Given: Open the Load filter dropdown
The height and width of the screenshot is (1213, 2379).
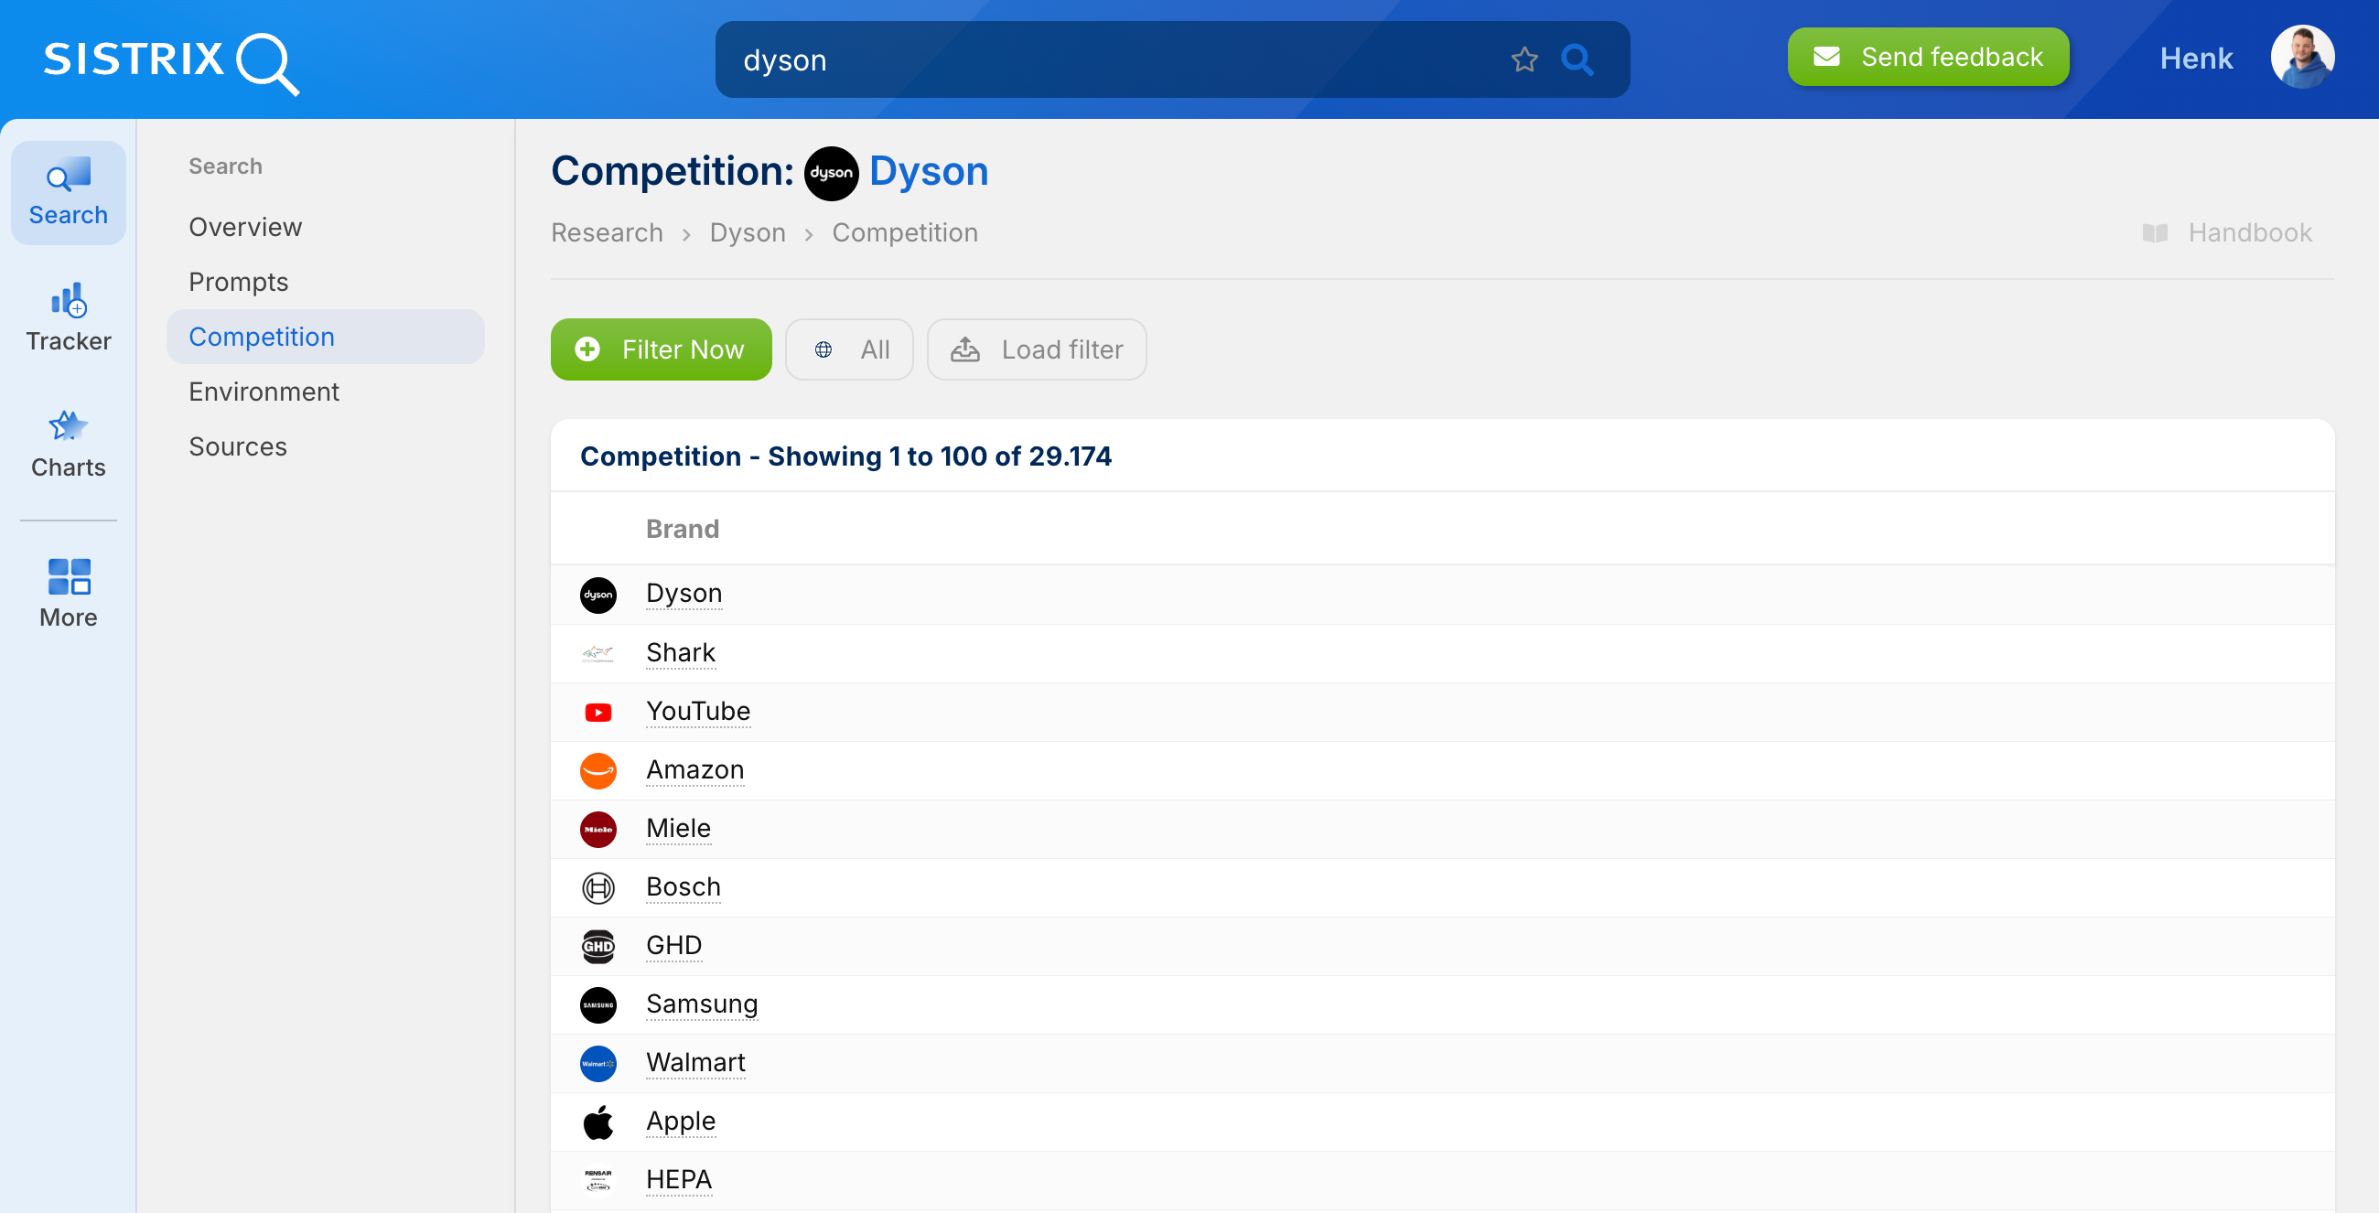Looking at the screenshot, I should click(x=1036, y=349).
